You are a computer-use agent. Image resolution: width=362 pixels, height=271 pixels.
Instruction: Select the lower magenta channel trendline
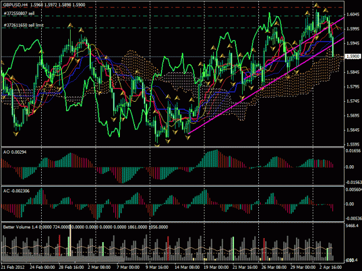coord(265,86)
